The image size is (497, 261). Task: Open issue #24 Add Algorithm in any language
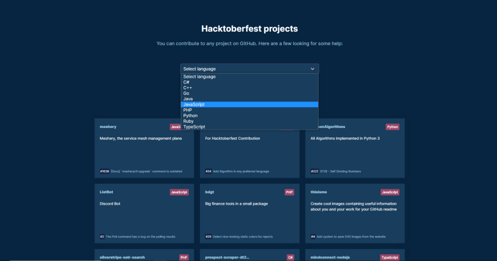click(237, 171)
